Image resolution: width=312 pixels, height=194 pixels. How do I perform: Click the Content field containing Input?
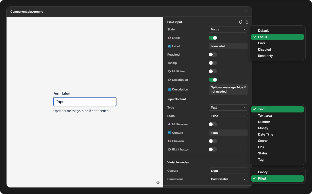(228, 133)
